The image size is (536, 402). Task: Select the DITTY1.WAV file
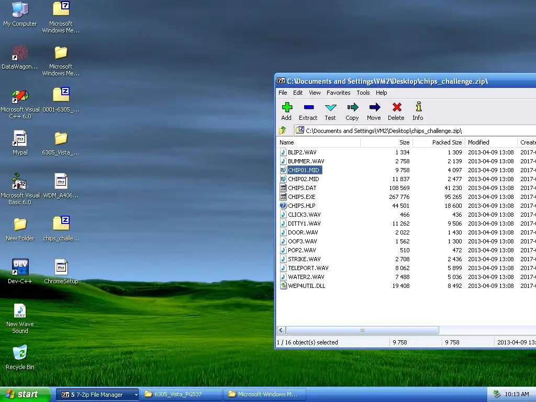(304, 223)
